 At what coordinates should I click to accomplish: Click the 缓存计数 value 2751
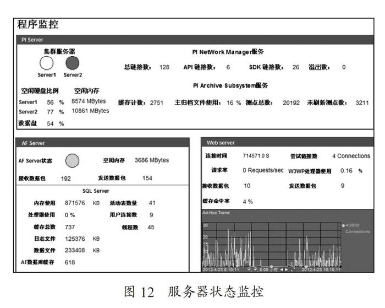pos(157,102)
